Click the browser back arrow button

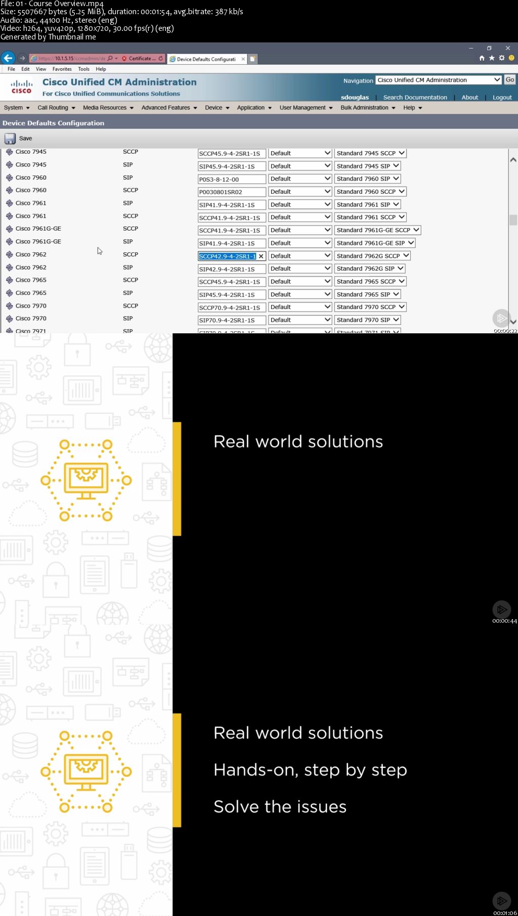point(8,58)
